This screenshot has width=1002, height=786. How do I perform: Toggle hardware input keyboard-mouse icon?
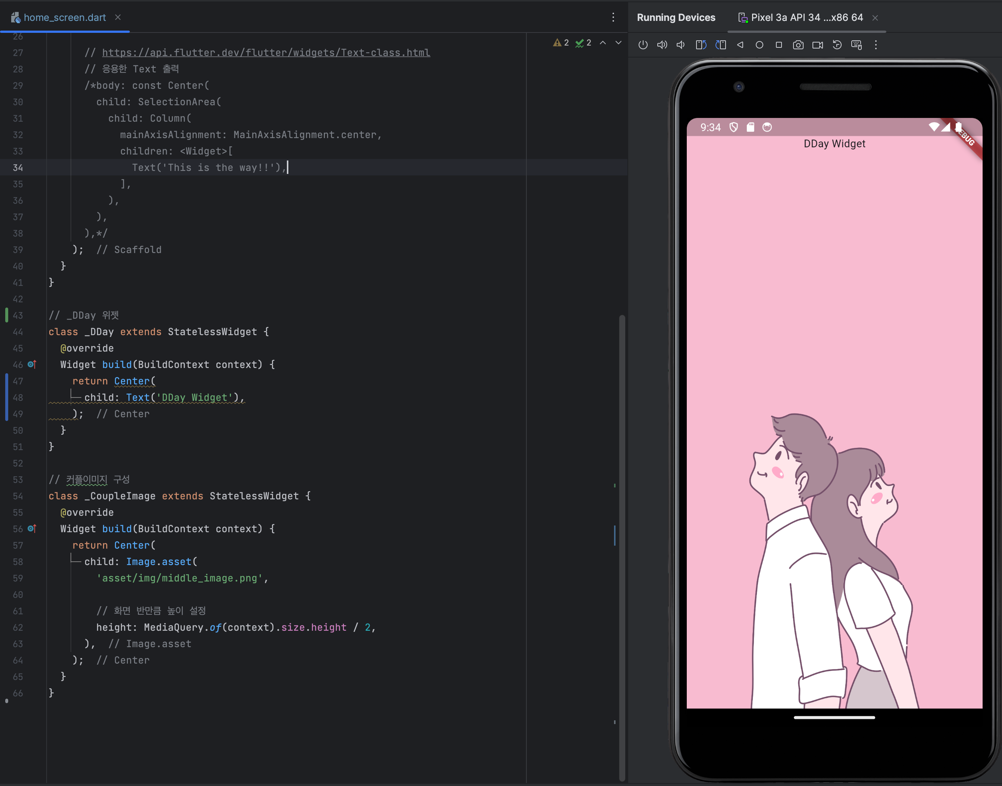(x=856, y=45)
